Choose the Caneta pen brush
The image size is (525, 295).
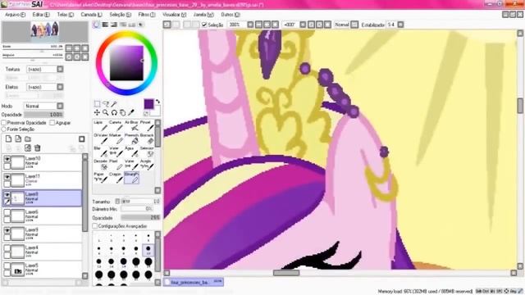(116, 126)
